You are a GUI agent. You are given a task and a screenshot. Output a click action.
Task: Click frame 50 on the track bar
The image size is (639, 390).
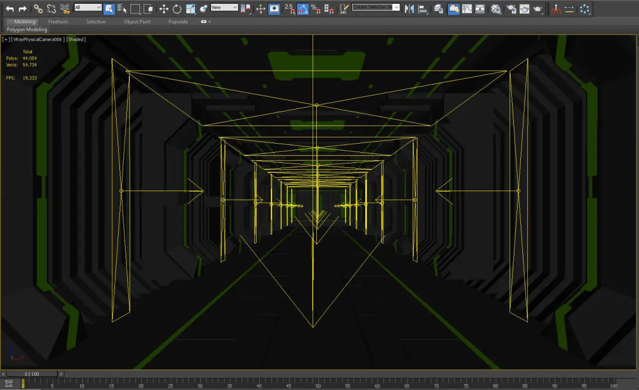click(x=318, y=385)
